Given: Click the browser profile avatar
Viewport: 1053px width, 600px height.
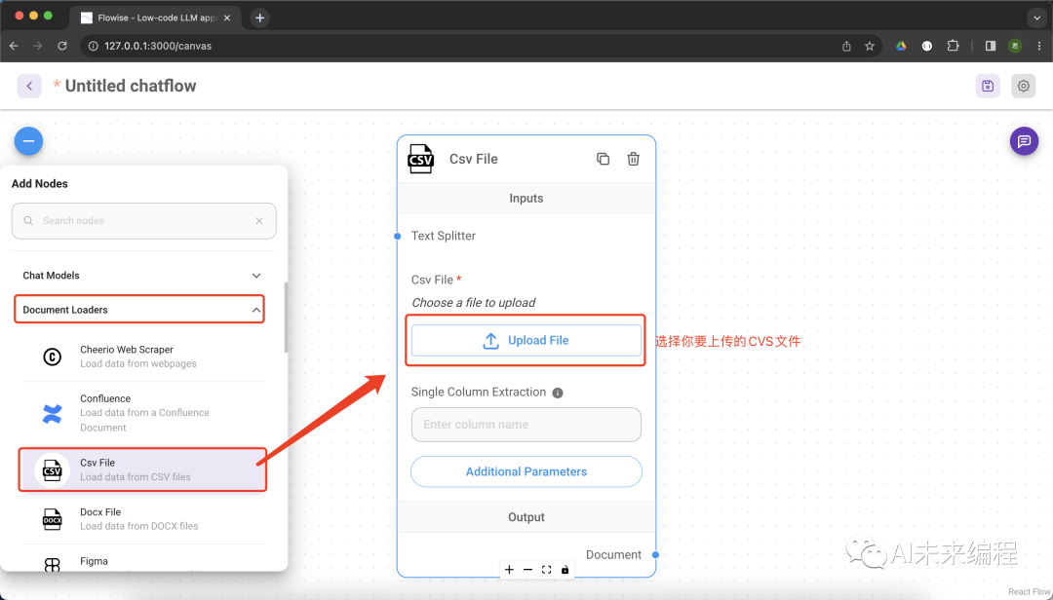Looking at the screenshot, I should click(1015, 46).
